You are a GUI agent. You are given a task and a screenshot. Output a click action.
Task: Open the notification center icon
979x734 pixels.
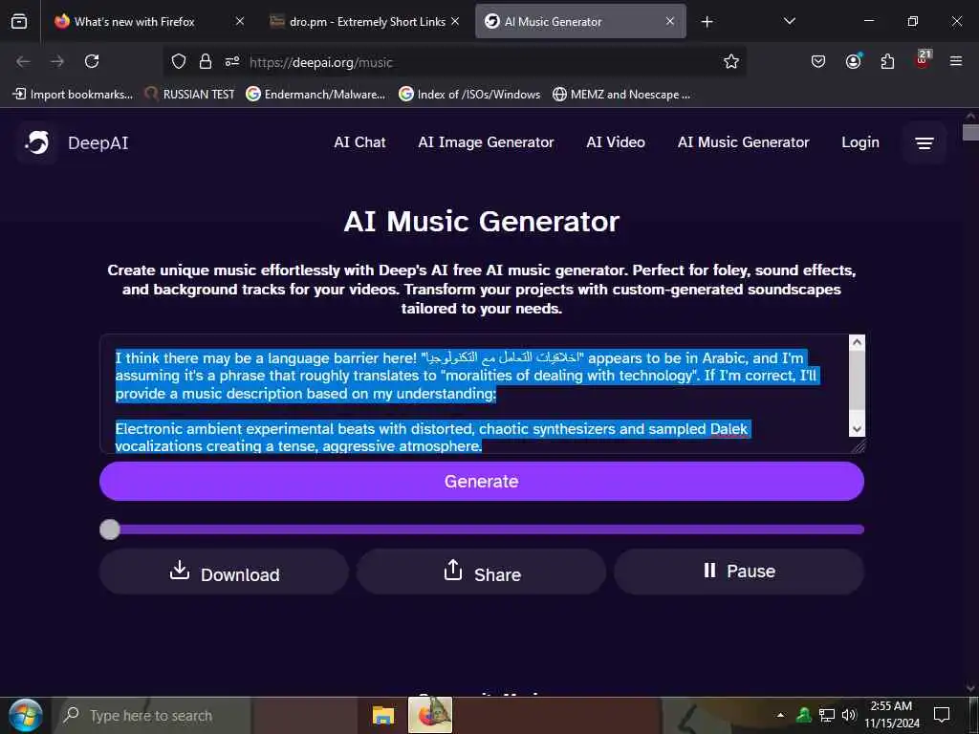[942, 714]
